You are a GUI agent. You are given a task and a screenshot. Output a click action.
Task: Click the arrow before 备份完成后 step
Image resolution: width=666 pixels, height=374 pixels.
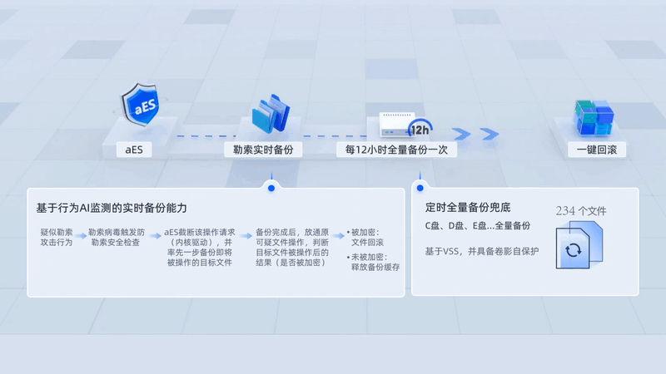pos(246,235)
